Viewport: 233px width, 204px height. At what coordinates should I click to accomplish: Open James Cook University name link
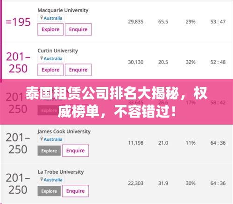tap(64, 132)
